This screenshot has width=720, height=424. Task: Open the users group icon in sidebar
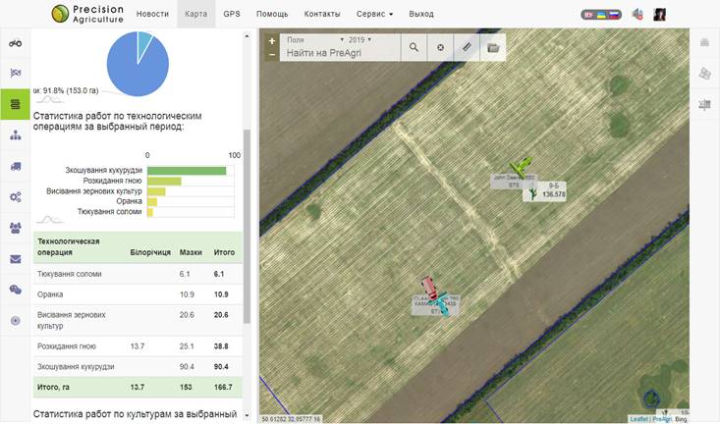(15, 228)
